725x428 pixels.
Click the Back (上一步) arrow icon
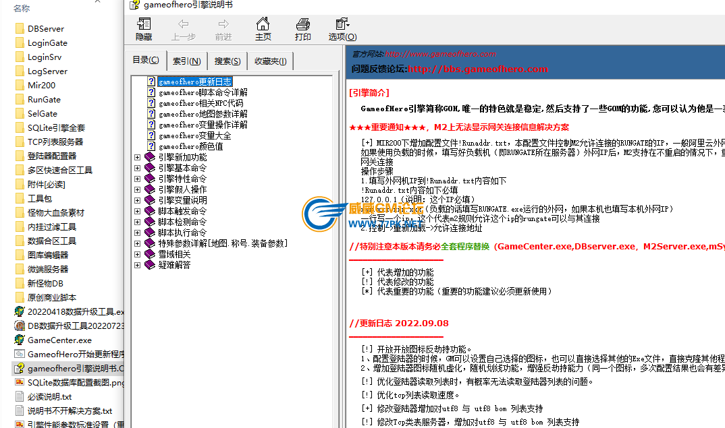coord(184,24)
